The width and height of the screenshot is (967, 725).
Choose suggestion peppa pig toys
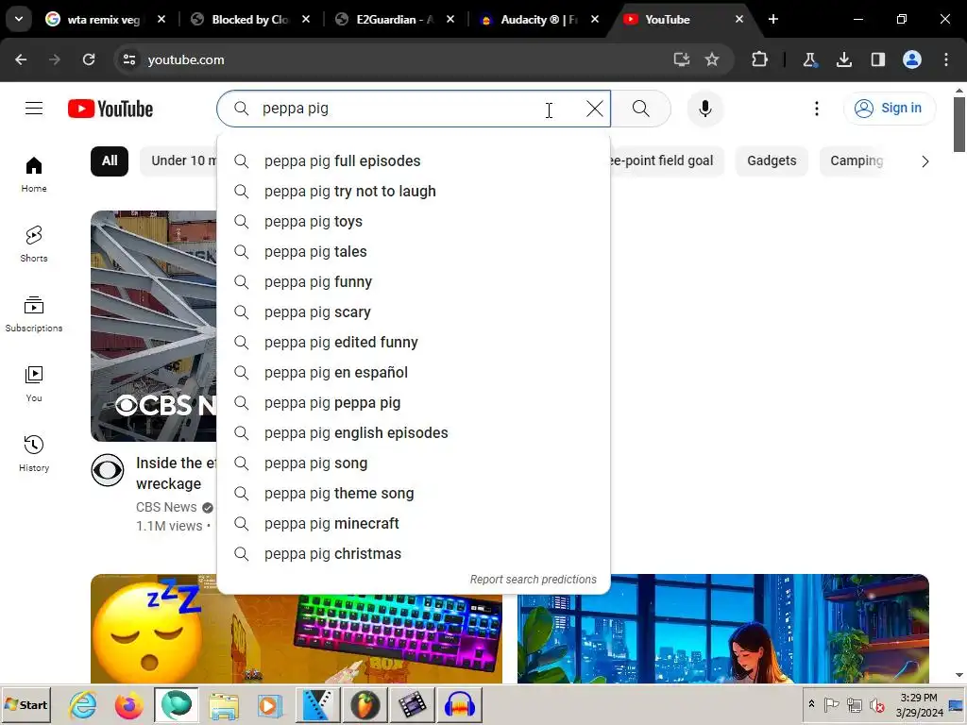click(414, 221)
